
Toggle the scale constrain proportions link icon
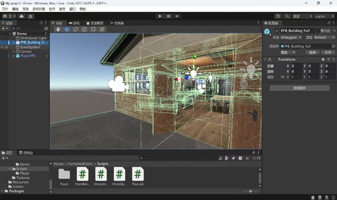[282, 77]
